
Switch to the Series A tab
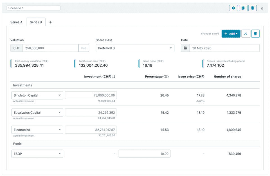[x=16, y=22]
